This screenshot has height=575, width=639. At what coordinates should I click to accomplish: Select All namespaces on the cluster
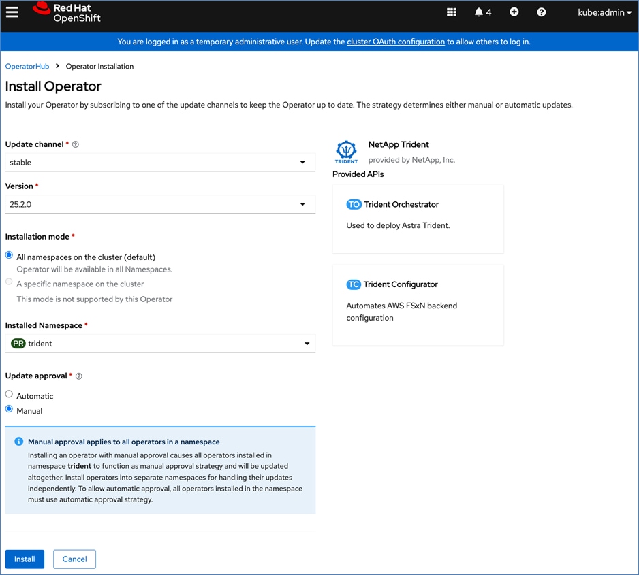tap(9, 255)
